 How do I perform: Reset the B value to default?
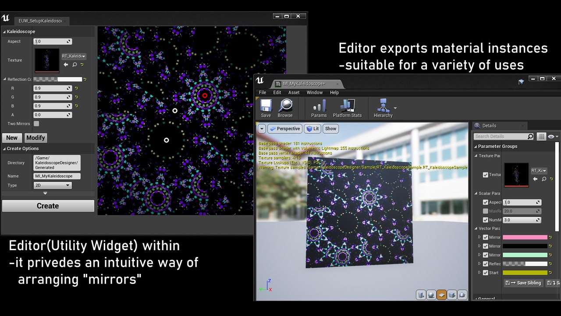coord(76,106)
